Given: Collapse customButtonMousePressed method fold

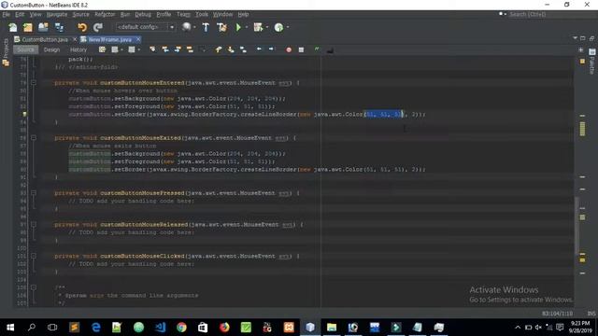Looking at the screenshot, I should 34,193.
